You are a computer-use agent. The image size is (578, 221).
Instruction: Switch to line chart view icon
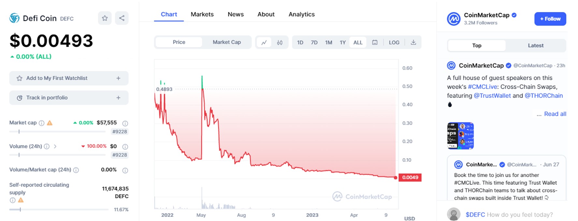[264, 42]
